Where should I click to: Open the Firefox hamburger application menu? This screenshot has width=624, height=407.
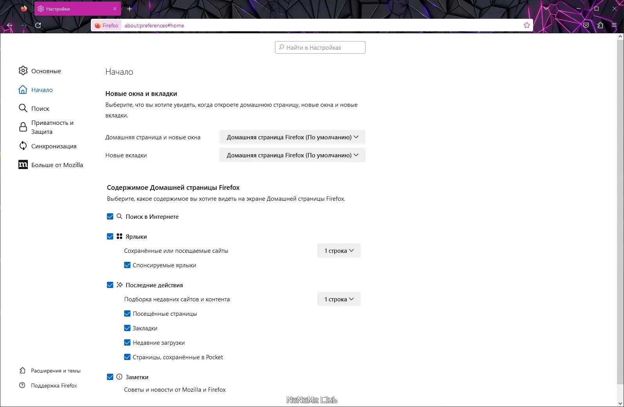point(614,25)
